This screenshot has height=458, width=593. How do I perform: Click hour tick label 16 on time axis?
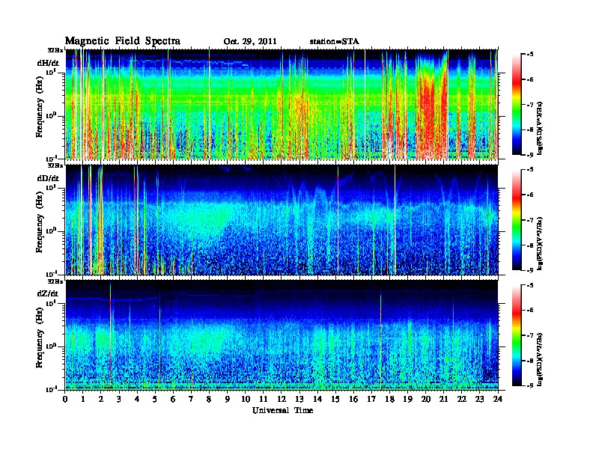click(353, 399)
